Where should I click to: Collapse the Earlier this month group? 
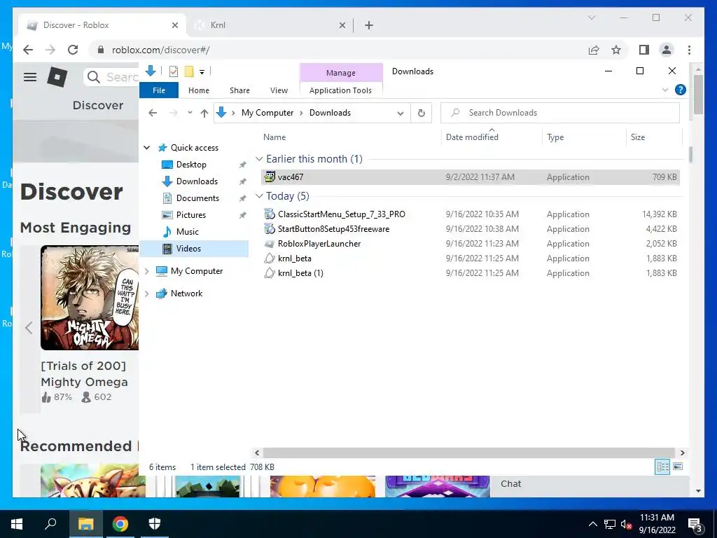point(259,159)
